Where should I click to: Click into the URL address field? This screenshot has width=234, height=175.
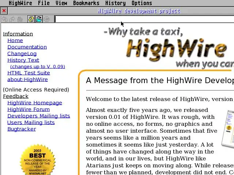point(144,19)
